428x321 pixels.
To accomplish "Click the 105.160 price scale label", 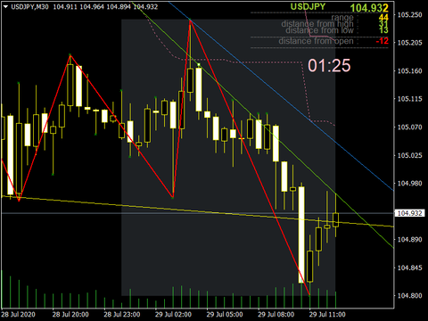I will click(410, 71).
